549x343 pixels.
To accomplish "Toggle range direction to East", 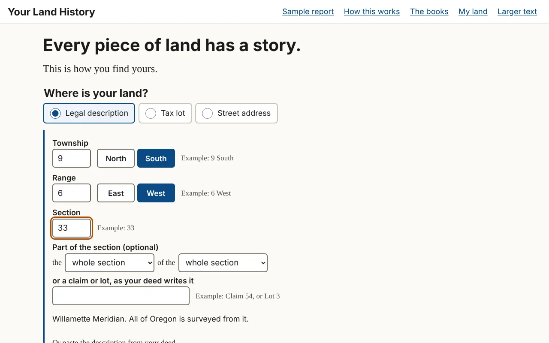I will (116, 193).
